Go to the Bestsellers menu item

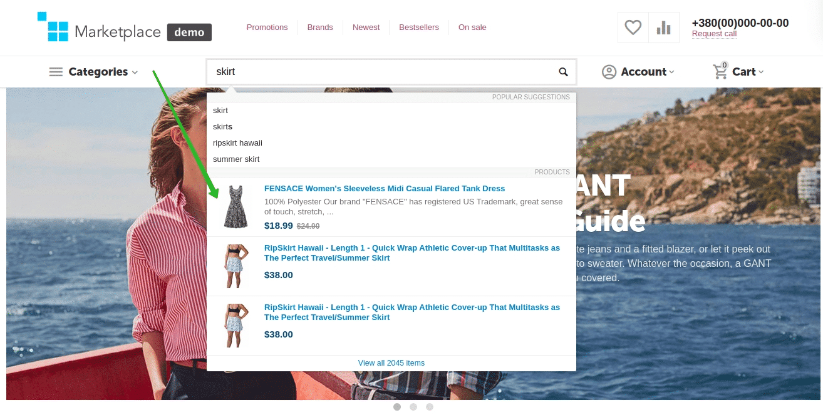(x=419, y=27)
